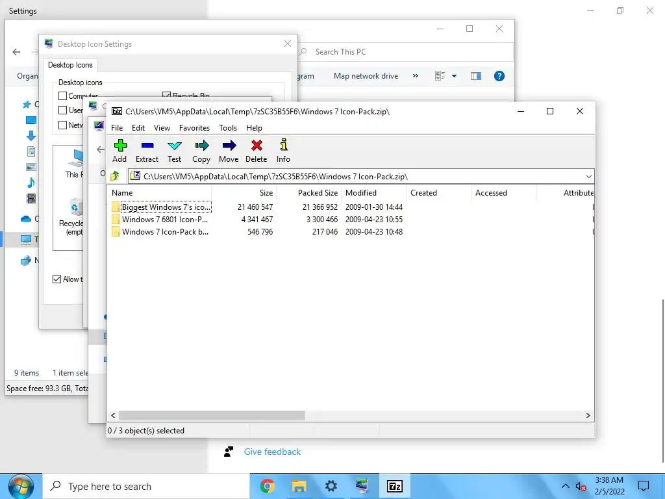The image size is (665, 499).
Task: Click the taskbar Type here to search box
Action: pyautogui.click(x=146, y=486)
